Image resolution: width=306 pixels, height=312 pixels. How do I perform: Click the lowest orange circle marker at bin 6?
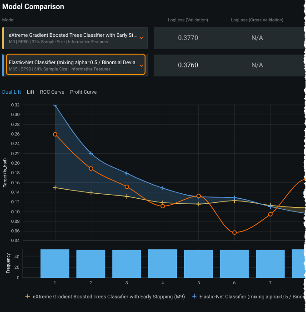[235, 232]
